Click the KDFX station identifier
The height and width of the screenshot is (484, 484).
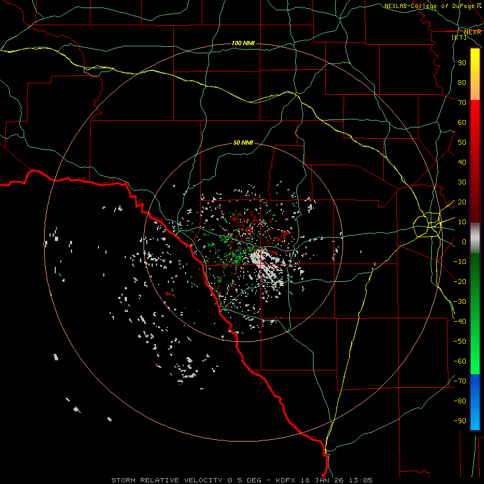click(x=287, y=480)
